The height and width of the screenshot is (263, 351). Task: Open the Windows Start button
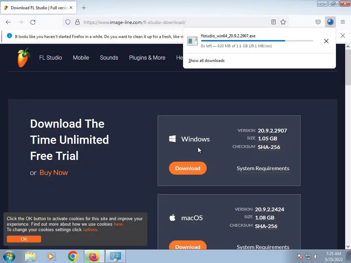(x=9, y=256)
